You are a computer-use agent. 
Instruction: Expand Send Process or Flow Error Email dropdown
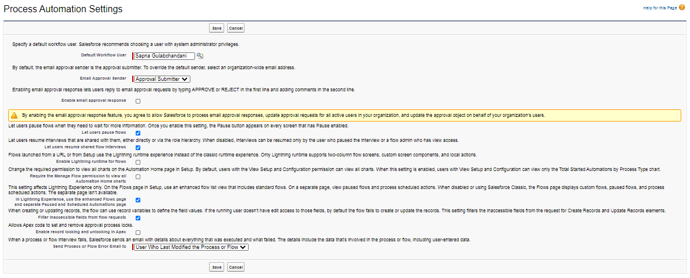pos(191,247)
